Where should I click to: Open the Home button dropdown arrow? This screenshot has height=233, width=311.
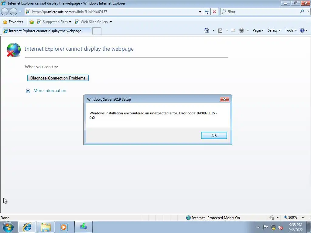click(213, 30)
